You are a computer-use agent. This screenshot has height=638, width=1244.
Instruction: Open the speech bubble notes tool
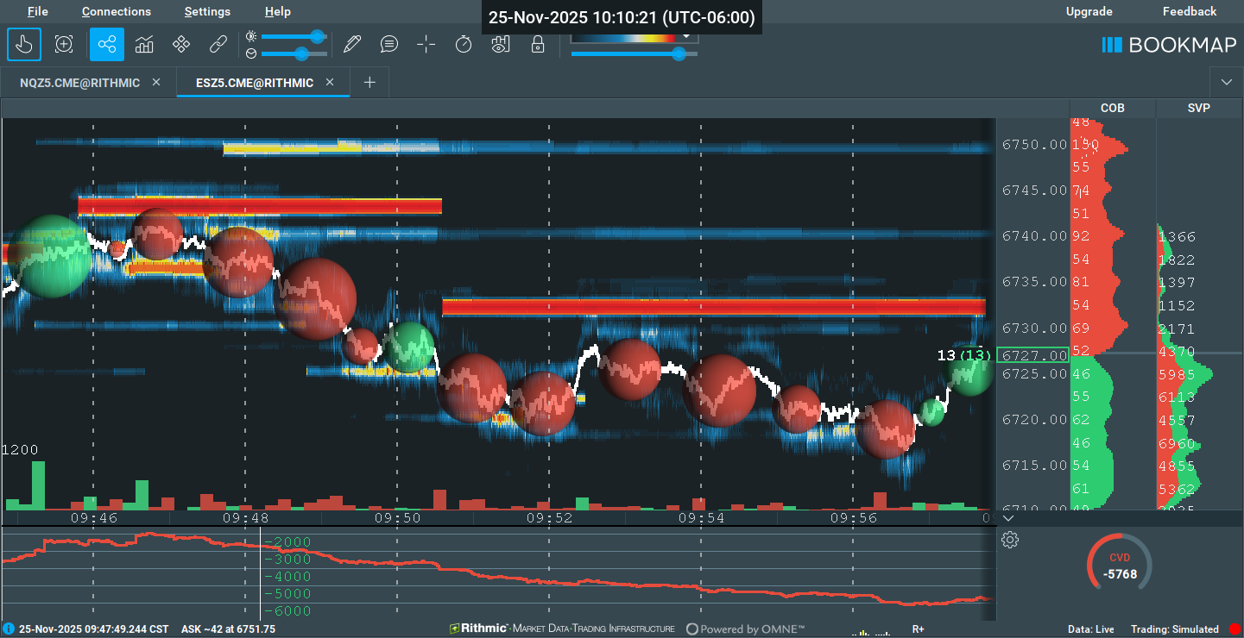coord(389,44)
